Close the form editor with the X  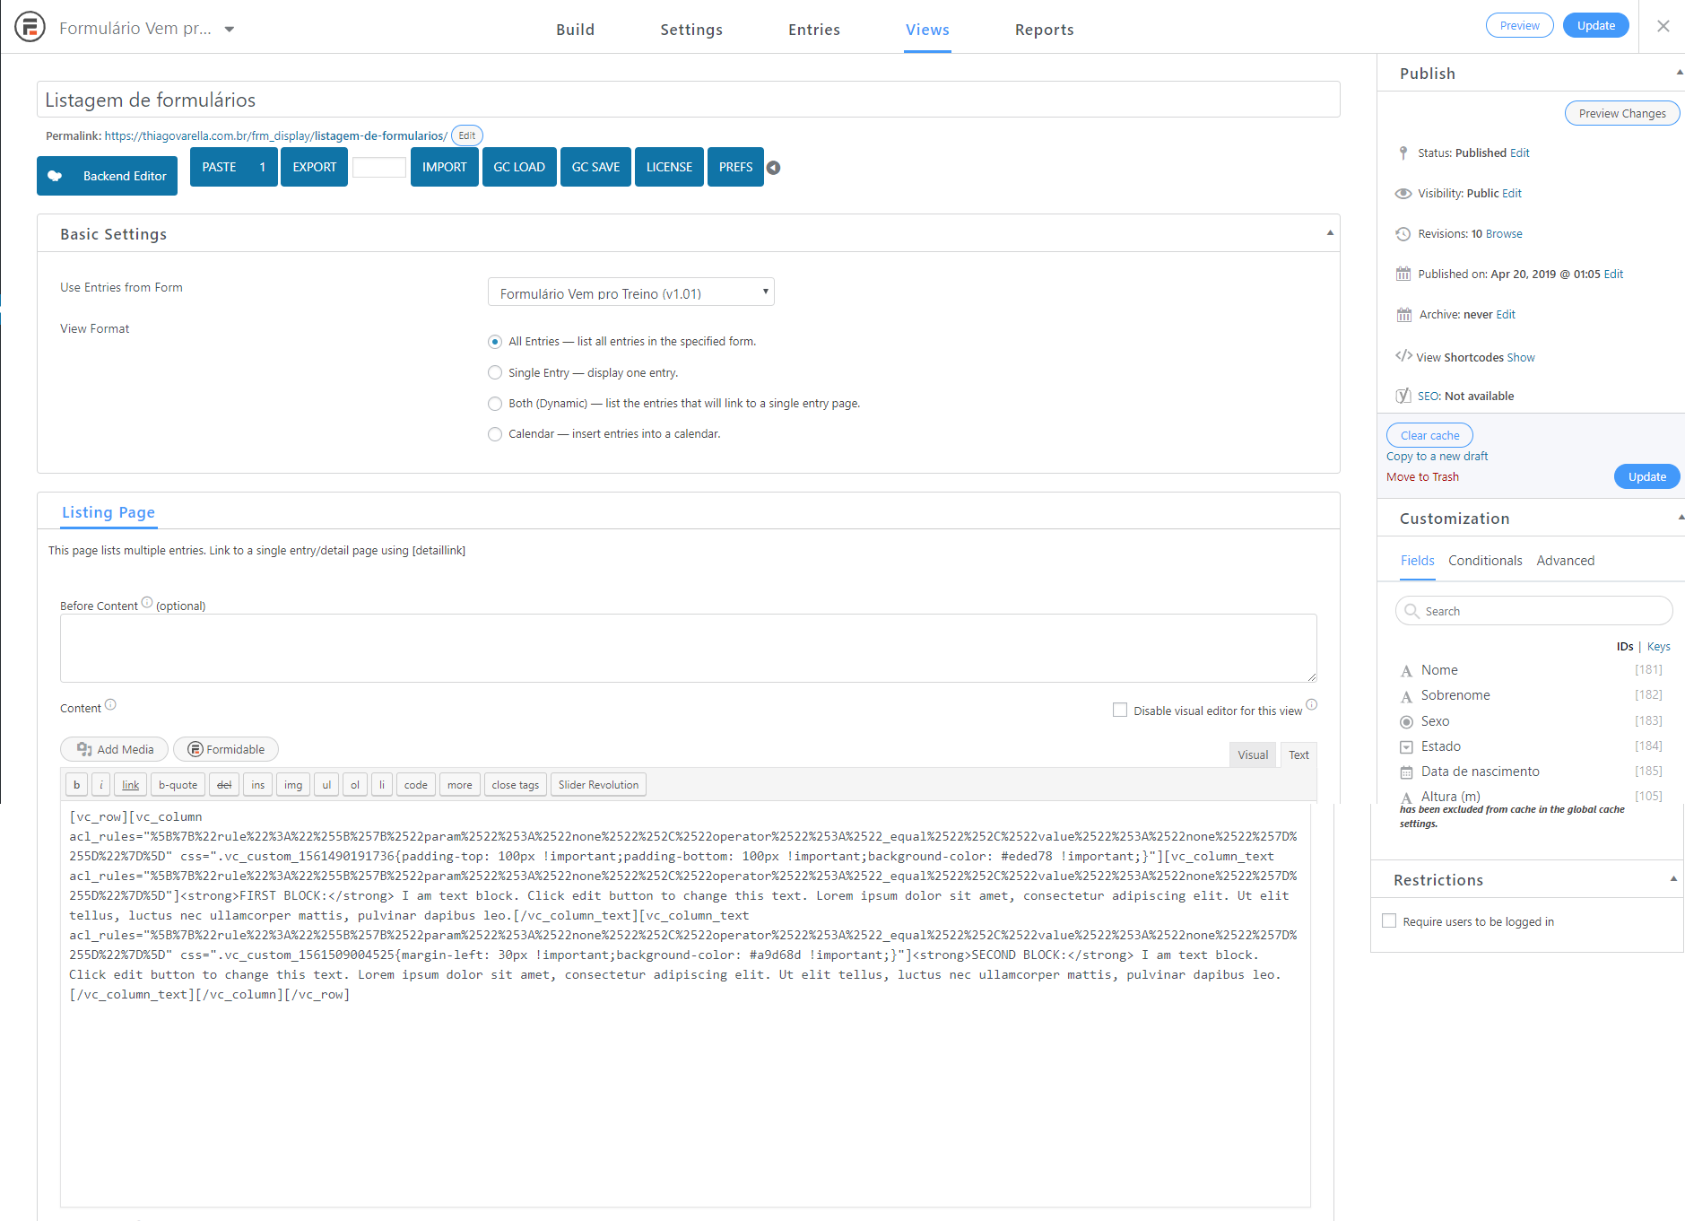(1663, 26)
